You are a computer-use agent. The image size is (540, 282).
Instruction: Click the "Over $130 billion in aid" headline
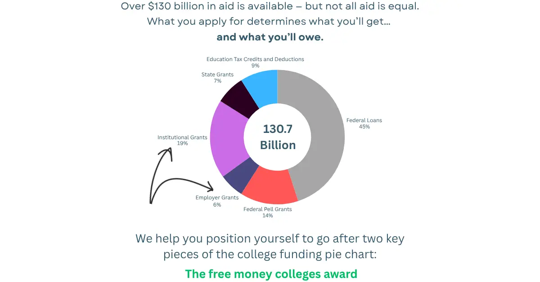point(270,7)
